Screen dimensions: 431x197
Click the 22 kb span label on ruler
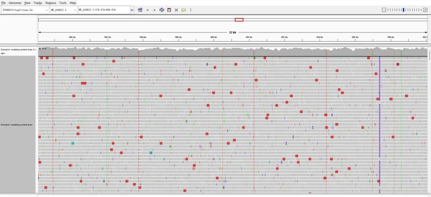tap(233, 32)
